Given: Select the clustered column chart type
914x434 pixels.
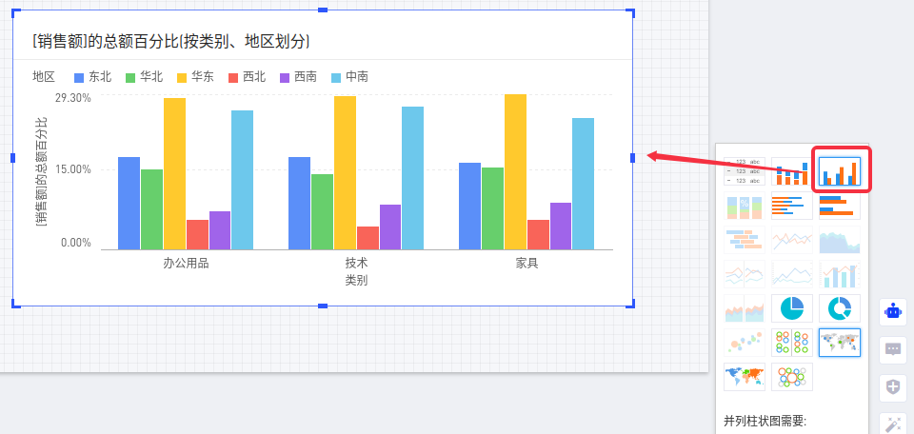Looking at the screenshot, I should 840,171.
